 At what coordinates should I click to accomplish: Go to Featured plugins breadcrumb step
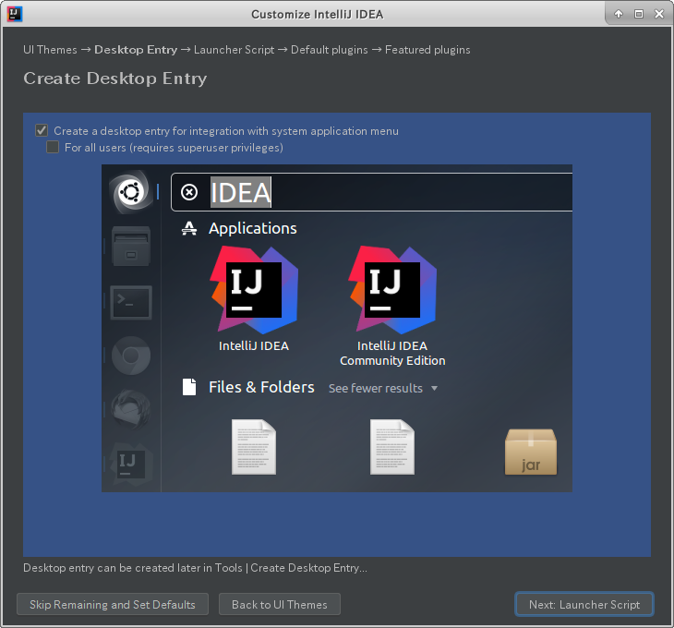pyautogui.click(x=427, y=50)
